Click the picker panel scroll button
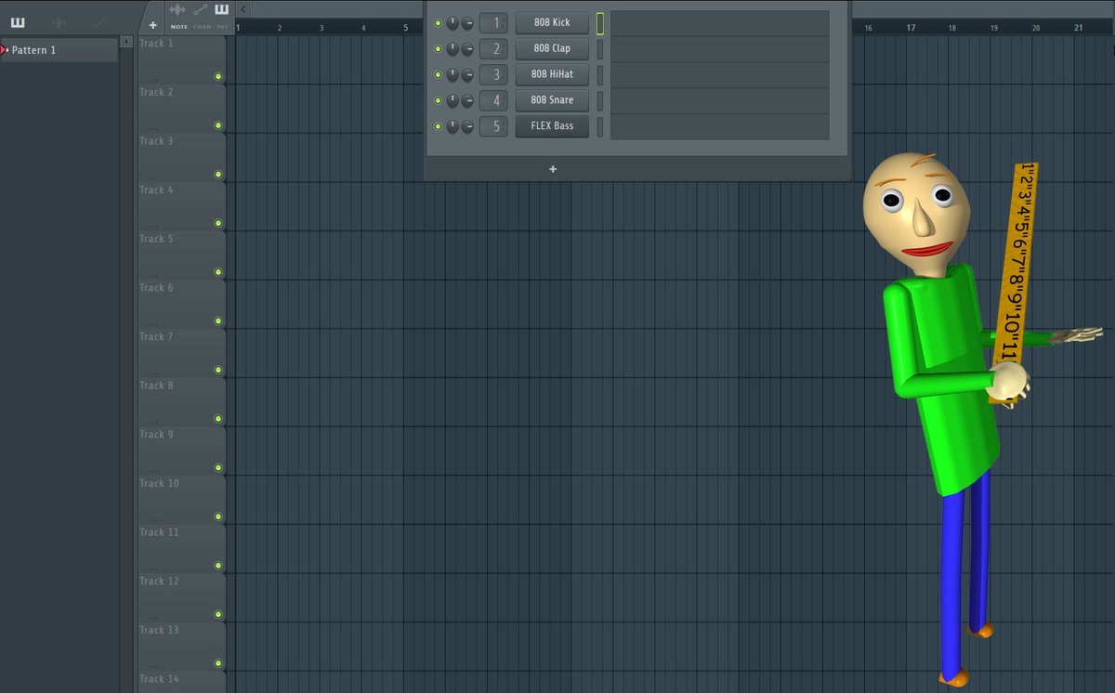1115x693 pixels. [x=127, y=41]
